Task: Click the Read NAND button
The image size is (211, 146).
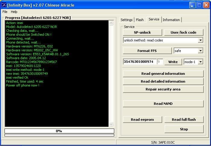Action: [x=163, y=104]
